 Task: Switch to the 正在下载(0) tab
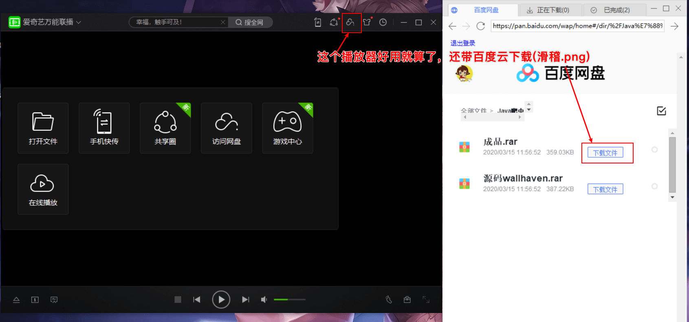pyautogui.click(x=548, y=10)
